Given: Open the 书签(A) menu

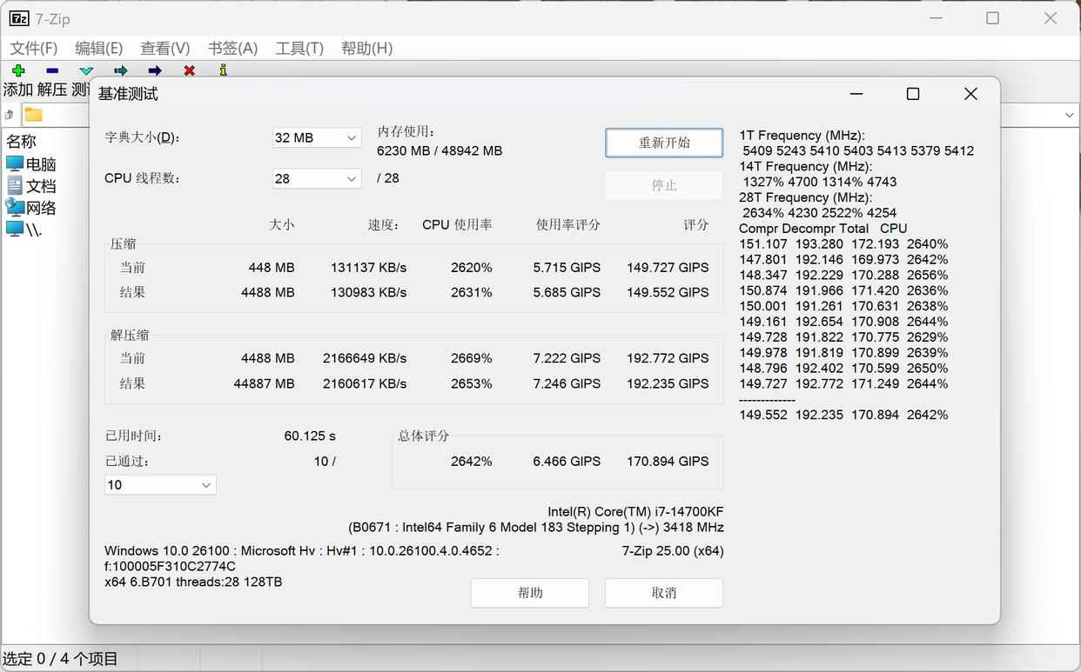Looking at the screenshot, I should [232, 49].
